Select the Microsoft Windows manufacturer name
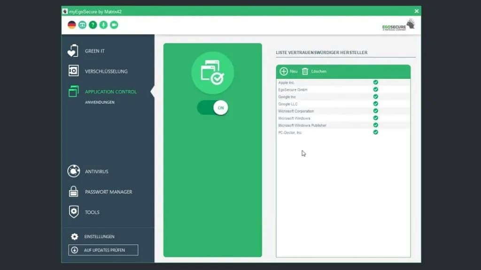Viewport: 481px width, 270px height. pos(294,118)
